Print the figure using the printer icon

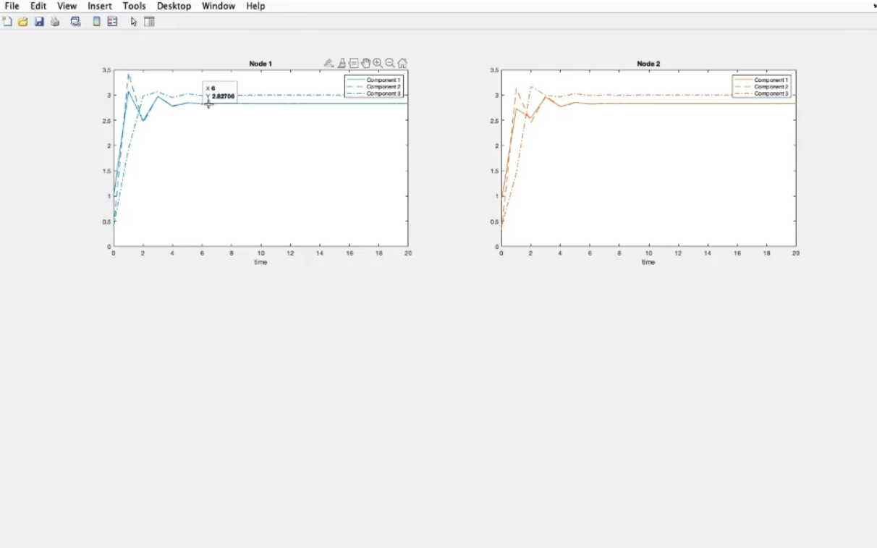tap(55, 22)
